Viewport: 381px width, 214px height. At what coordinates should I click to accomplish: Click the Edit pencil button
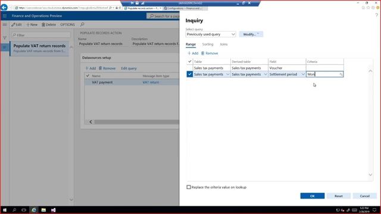[17, 24]
